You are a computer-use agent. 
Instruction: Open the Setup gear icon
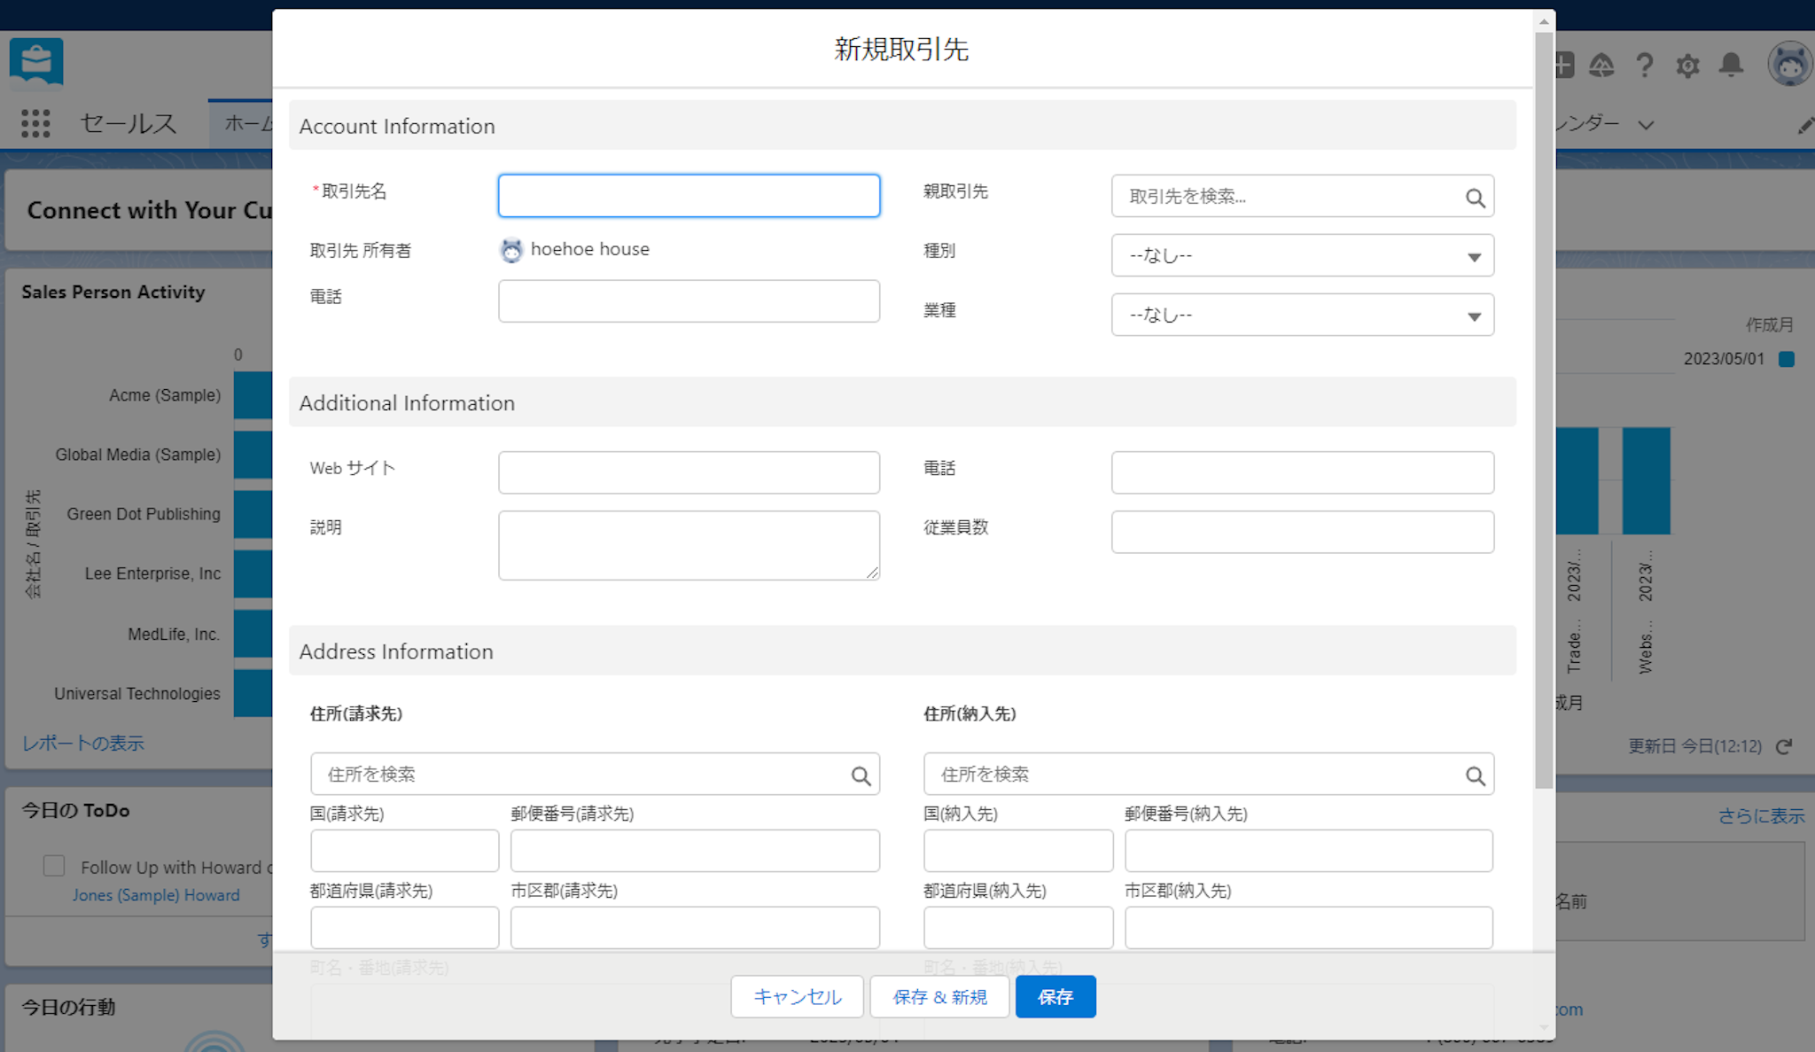coord(1687,66)
